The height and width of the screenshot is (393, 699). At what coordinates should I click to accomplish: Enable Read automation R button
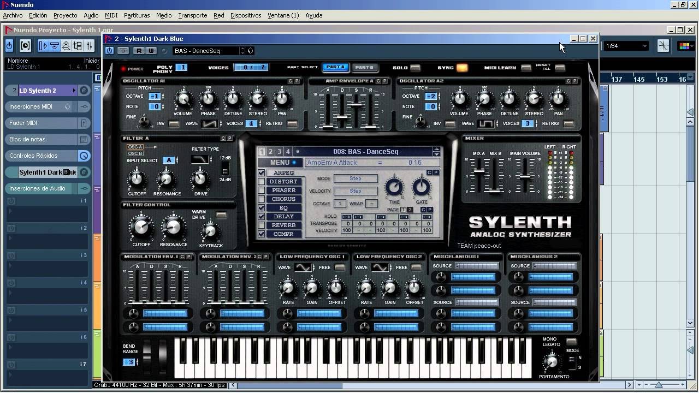(139, 51)
